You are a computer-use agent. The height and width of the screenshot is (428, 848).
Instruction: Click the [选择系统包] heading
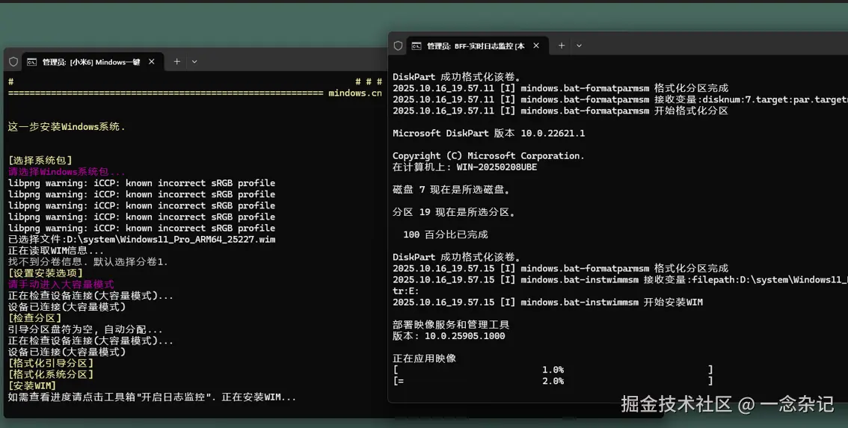(x=40, y=161)
